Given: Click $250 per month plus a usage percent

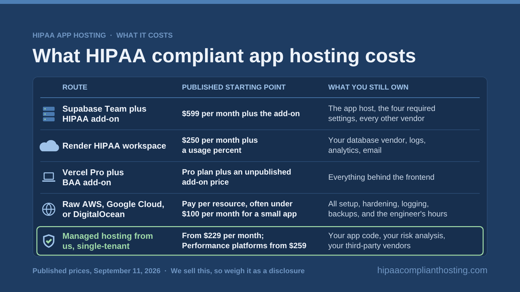Looking at the screenshot, I should click(x=220, y=145).
